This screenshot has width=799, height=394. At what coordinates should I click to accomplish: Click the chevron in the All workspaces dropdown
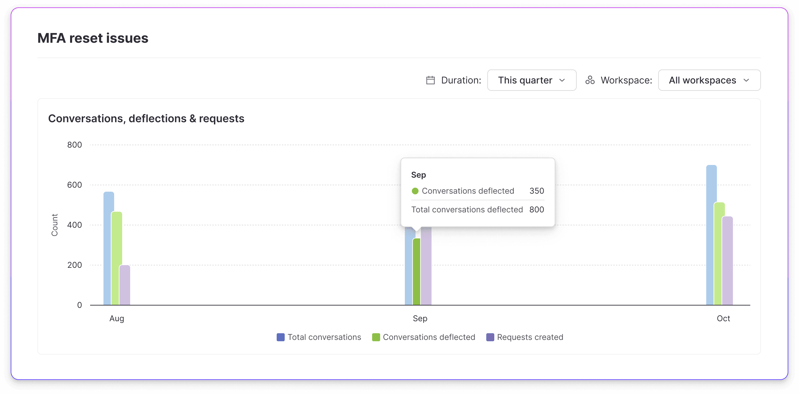point(747,80)
